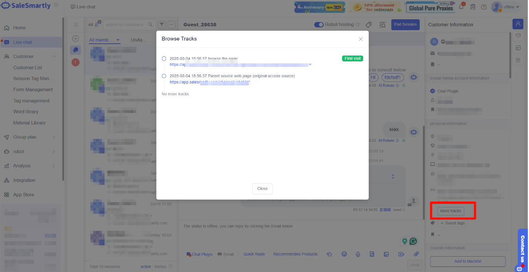529x272 pixels.
Task: Click the send button
Action: [415, 265]
